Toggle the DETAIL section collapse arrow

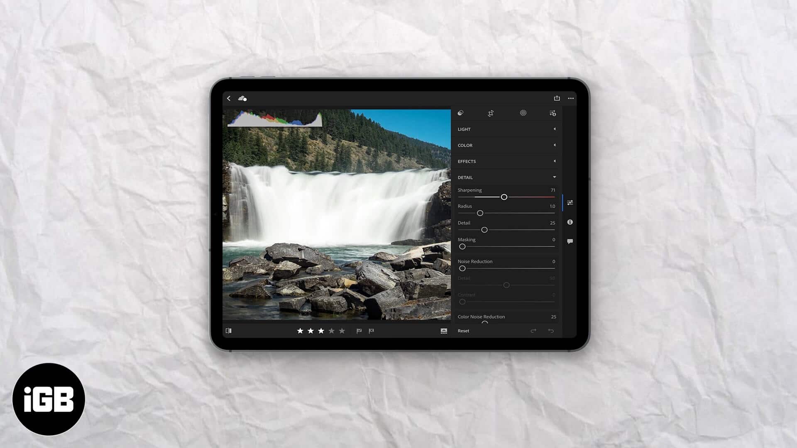554,177
